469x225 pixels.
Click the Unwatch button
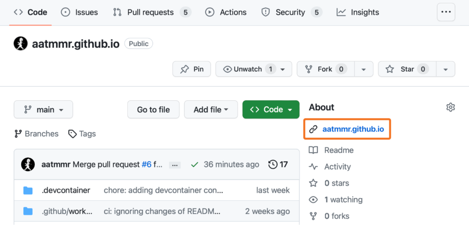[254, 69]
